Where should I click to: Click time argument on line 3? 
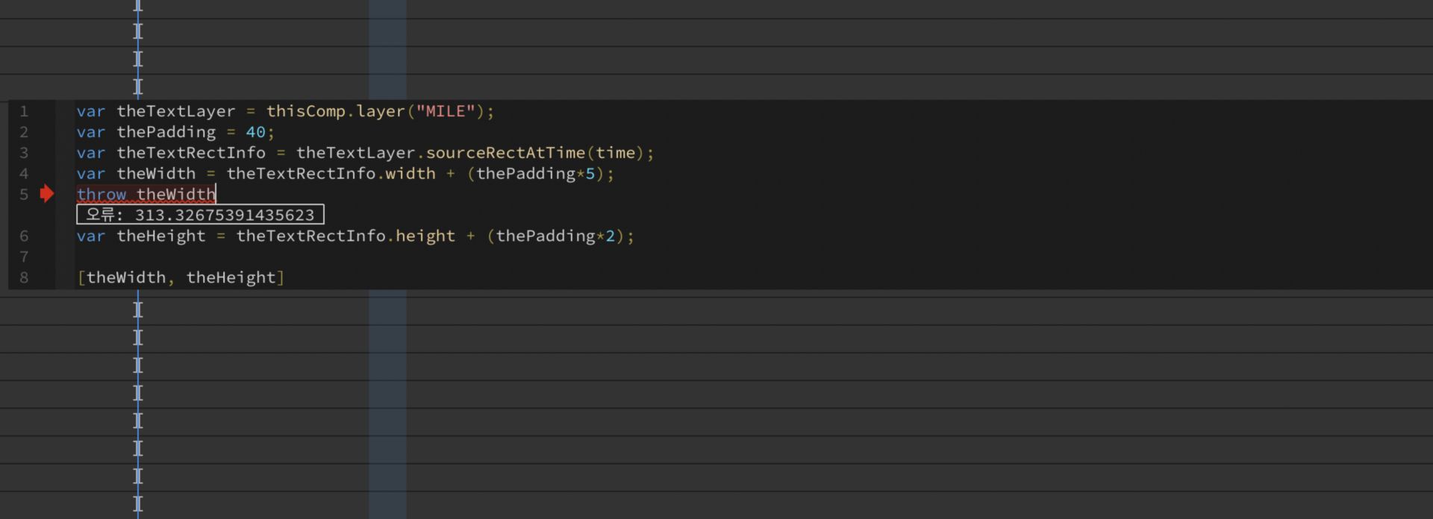pos(615,153)
